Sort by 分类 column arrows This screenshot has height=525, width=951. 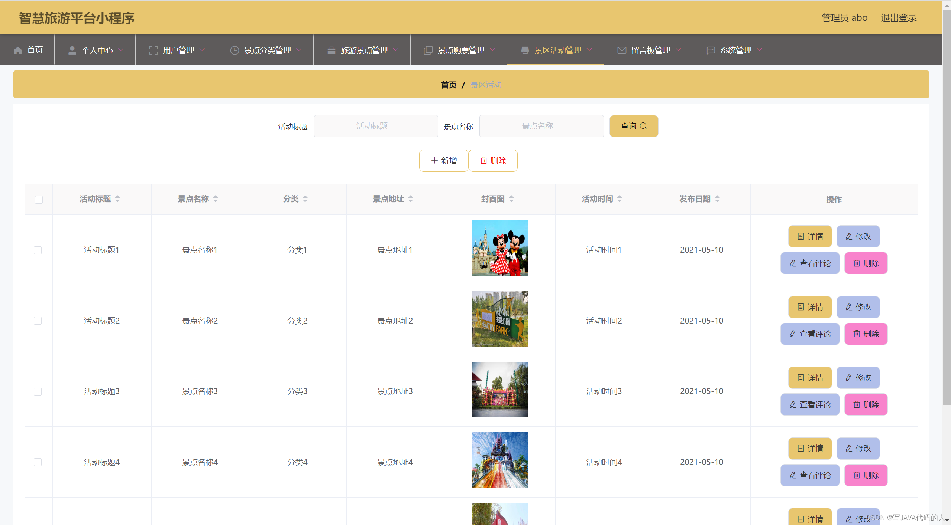tap(305, 199)
